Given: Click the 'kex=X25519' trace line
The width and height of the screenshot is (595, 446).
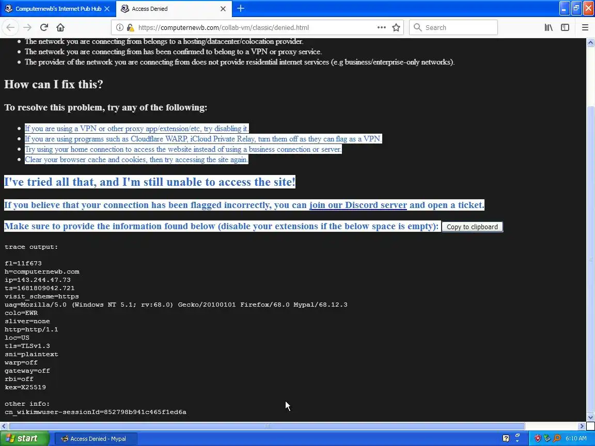Looking at the screenshot, I should [25, 387].
